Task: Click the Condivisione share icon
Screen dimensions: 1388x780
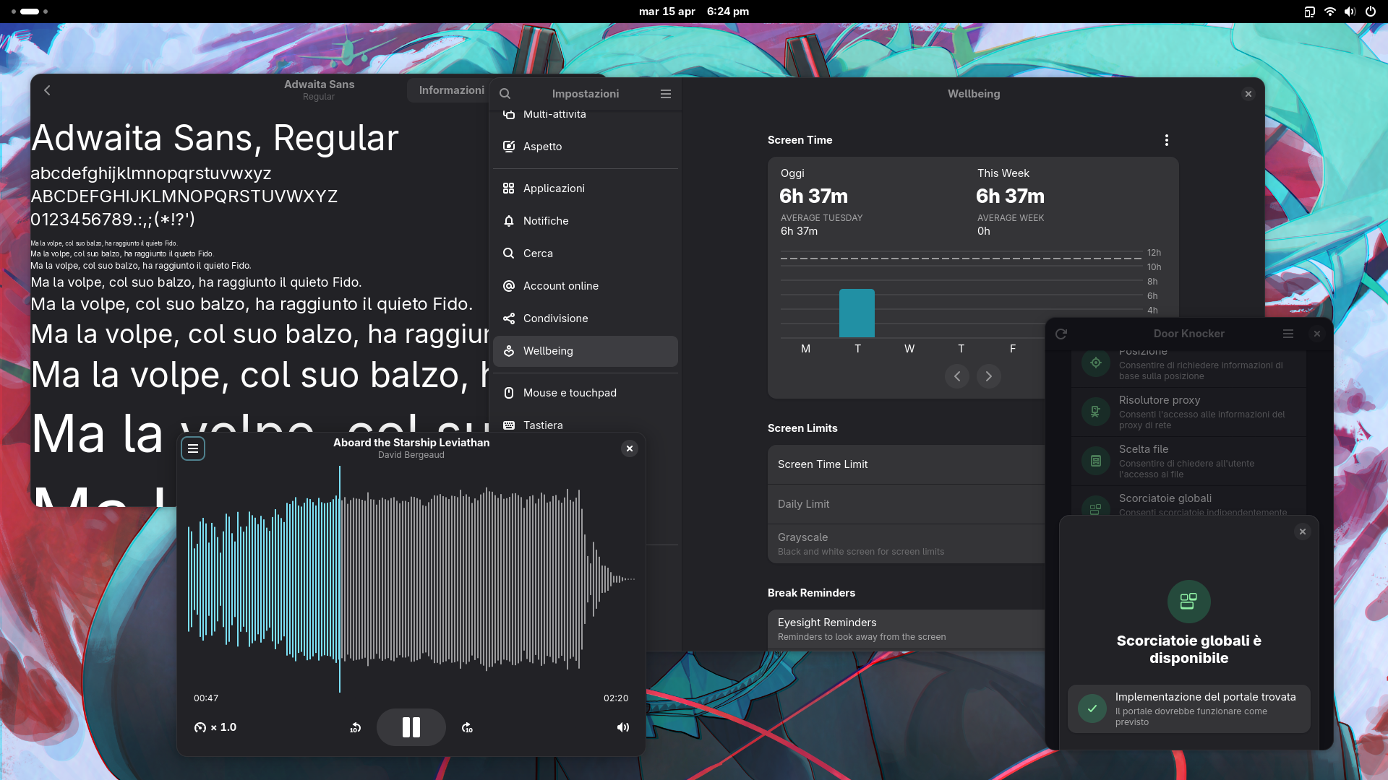Action: pyautogui.click(x=509, y=318)
